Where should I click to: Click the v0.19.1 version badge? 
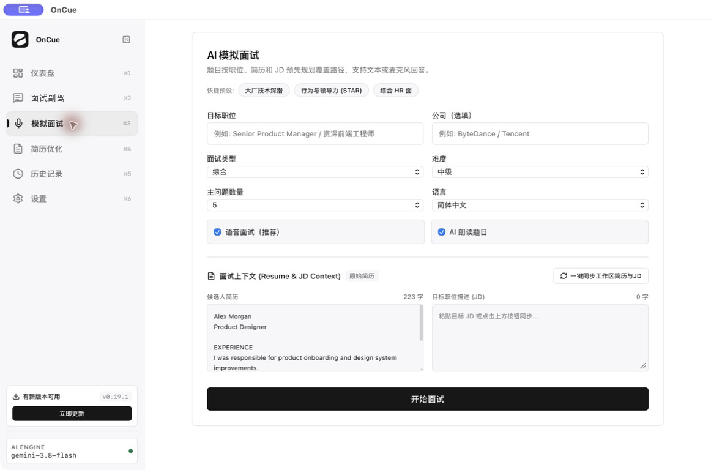tap(115, 397)
